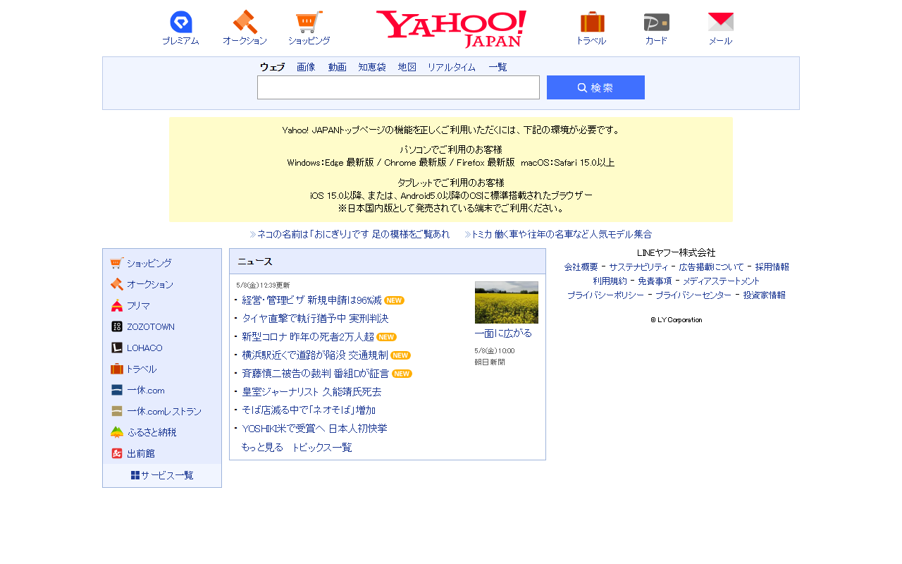Open news YOSHIKI米で受賞へ
Image resolution: width=902 pixels, height=564 pixels.
pyautogui.click(x=314, y=429)
